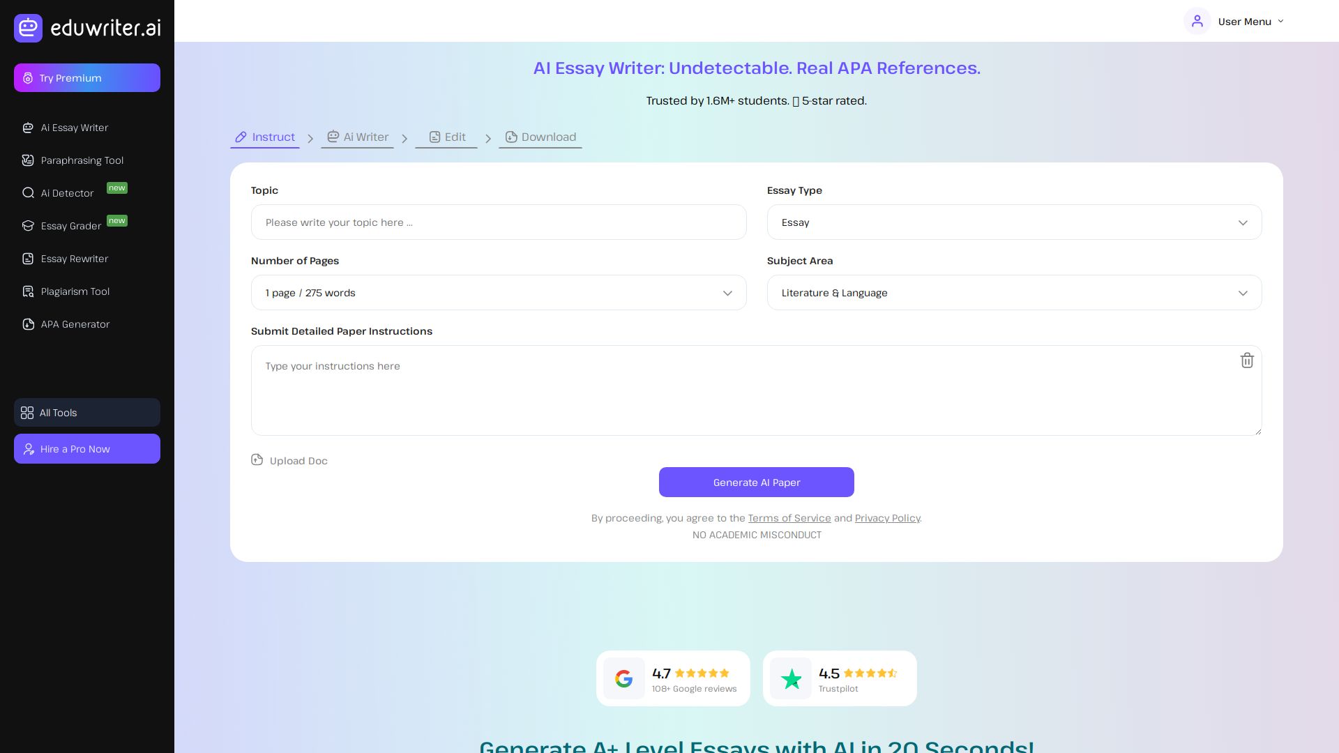
Task: Select the Essay Rewriter sidebar icon
Action: 28,259
